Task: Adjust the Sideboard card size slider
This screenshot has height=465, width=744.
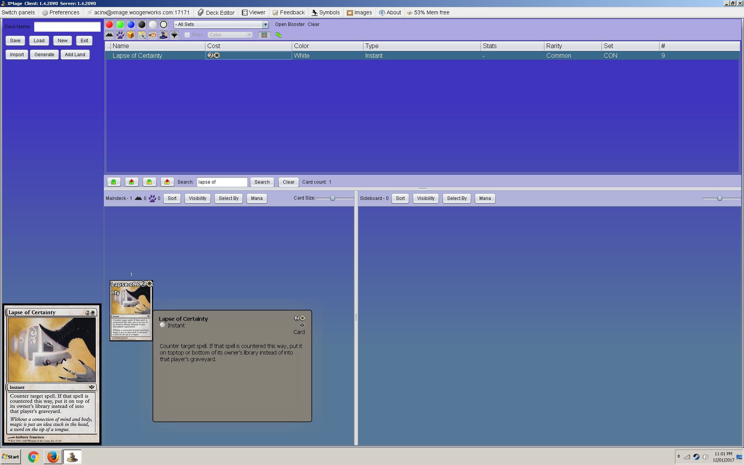Action: [720, 198]
